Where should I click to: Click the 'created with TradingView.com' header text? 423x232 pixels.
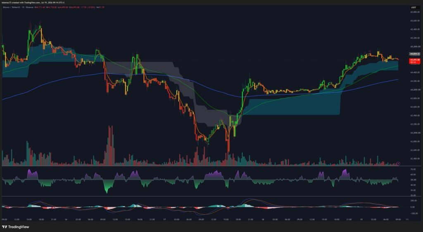coord(25,2)
